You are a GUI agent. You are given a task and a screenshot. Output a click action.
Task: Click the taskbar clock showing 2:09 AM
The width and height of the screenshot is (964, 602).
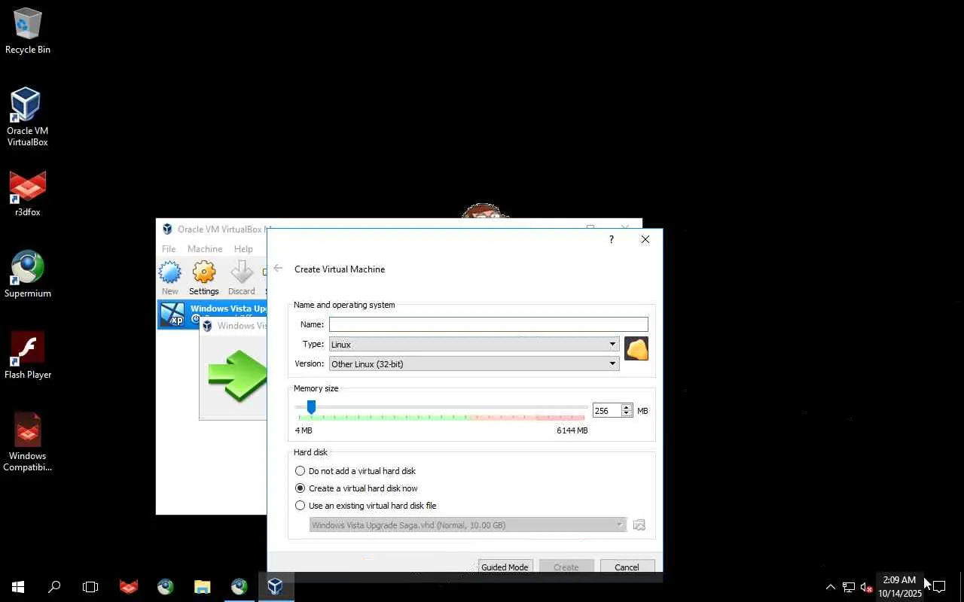(899, 587)
